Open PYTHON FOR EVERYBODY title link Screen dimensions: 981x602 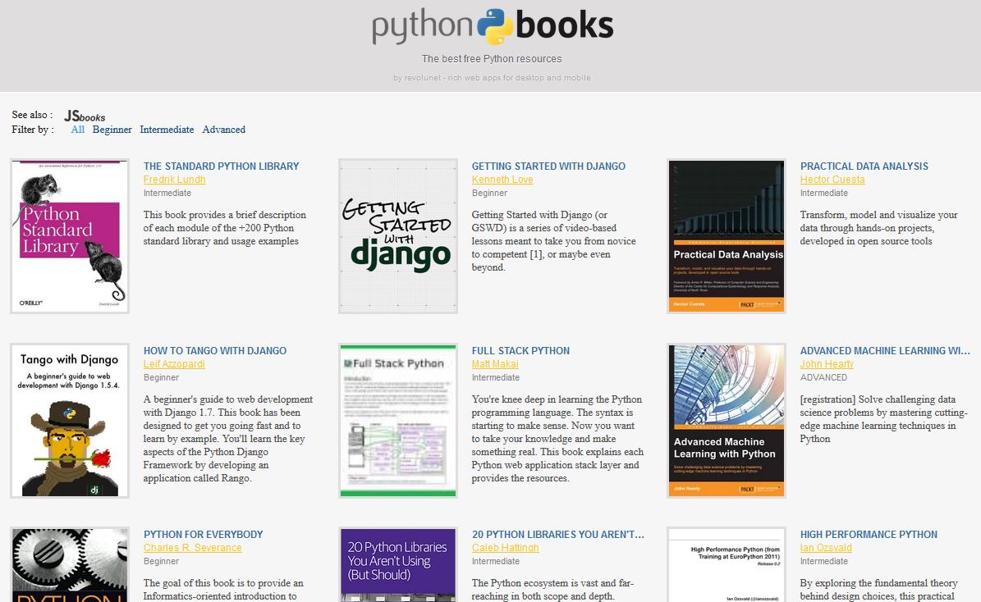tap(204, 535)
